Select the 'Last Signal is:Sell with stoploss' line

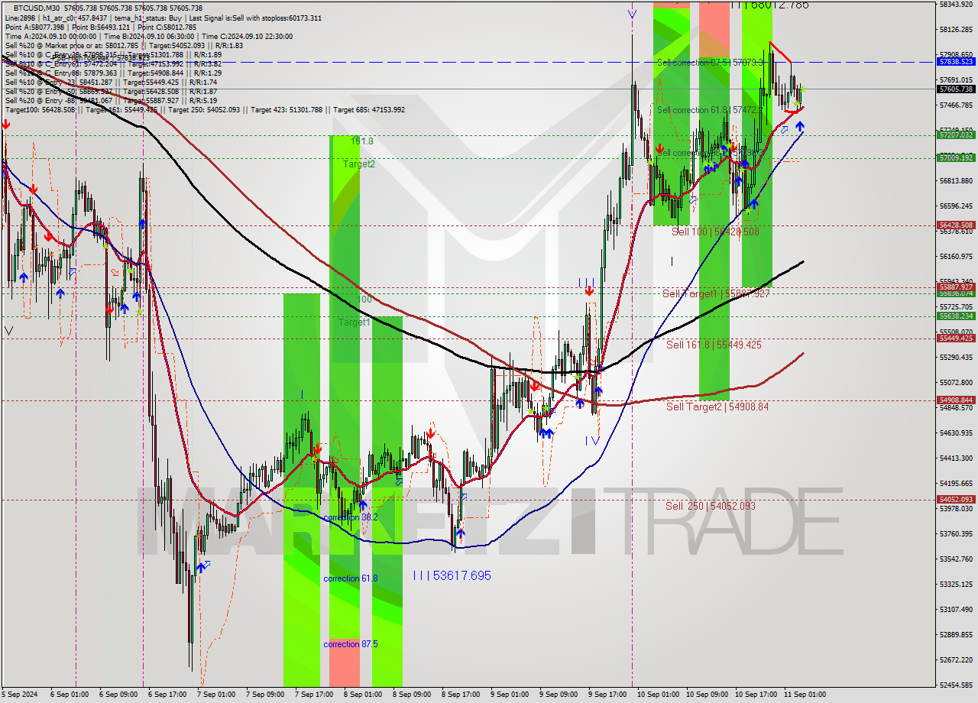(254, 18)
